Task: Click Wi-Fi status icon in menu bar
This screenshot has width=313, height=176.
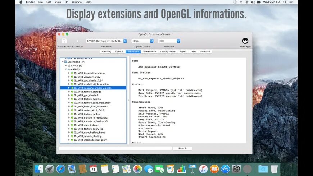Action: click(247, 2)
